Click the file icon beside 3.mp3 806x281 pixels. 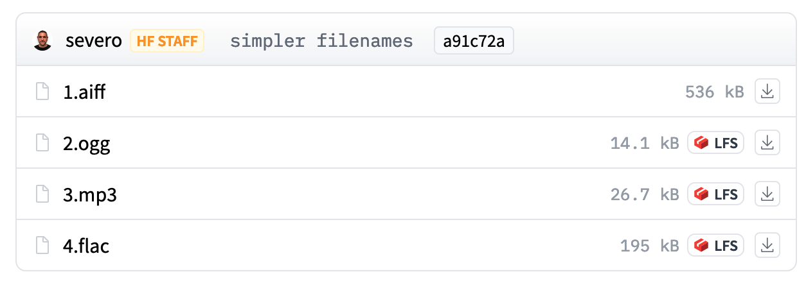[x=42, y=194]
